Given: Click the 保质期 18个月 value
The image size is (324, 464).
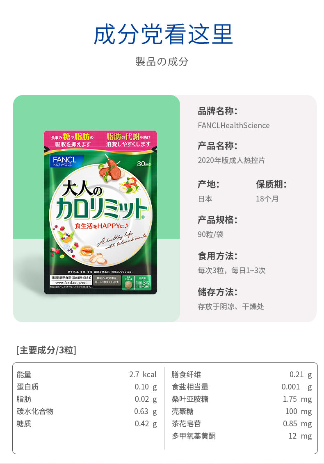Looking at the screenshot, I should (x=267, y=199).
